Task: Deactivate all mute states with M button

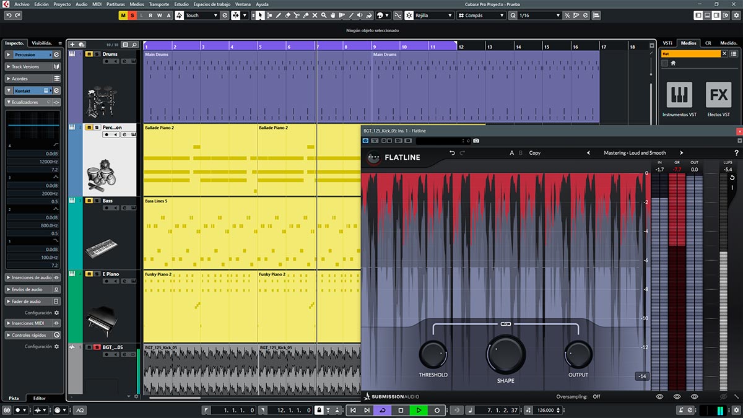Action: pyautogui.click(x=123, y=15)
